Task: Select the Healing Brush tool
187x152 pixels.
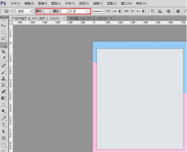Action: (x=4, y=66)
